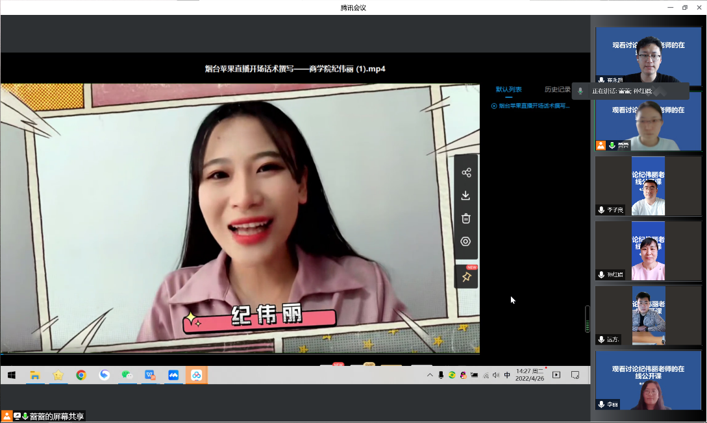The width and height of the screenshot is (707, 423).
Task: Click the circular target icon beside the video
Action: click(x=465, y=241)
